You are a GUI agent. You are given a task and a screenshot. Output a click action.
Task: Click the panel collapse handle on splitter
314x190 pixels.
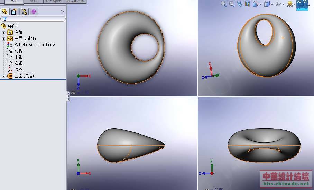pos(68,96)
